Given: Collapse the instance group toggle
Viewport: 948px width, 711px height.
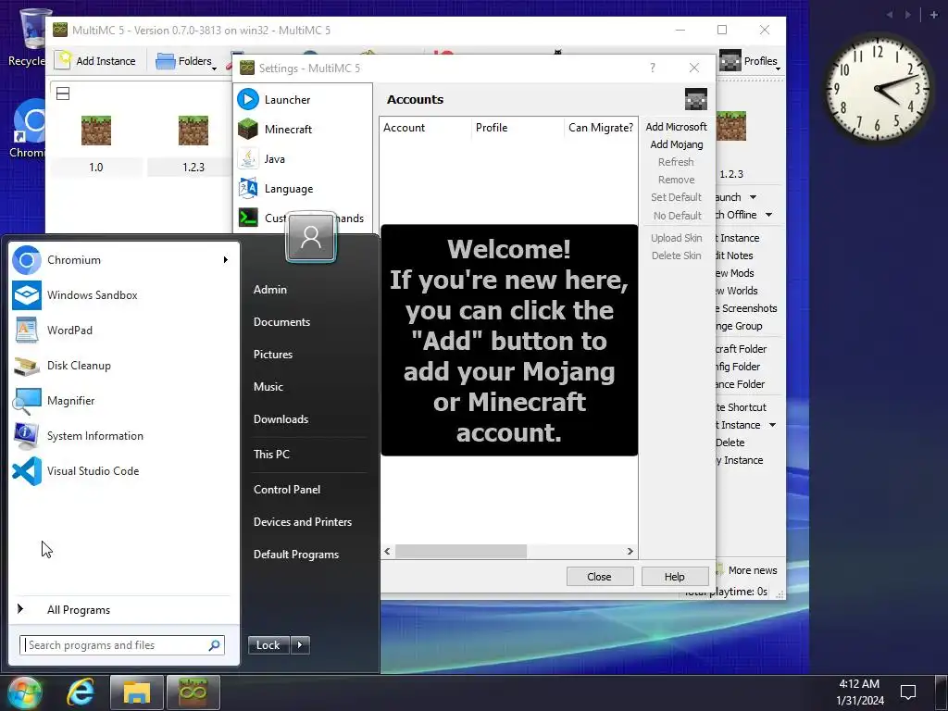Looking at the screenshot, I should click(63, 94).
